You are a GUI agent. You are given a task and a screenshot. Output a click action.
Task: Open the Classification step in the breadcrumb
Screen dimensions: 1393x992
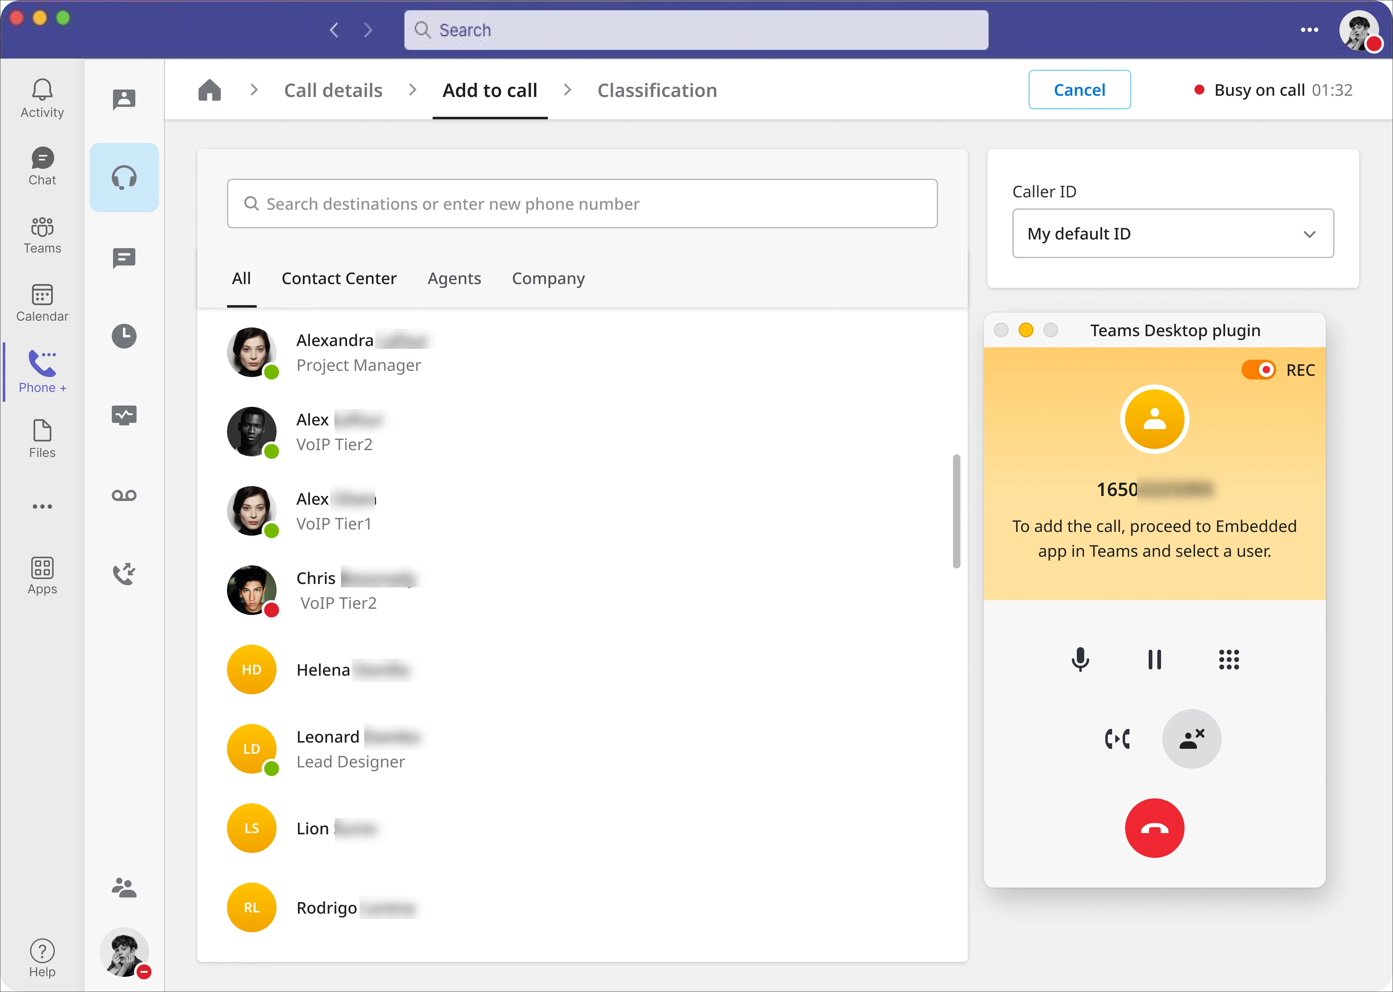point(657,90)
